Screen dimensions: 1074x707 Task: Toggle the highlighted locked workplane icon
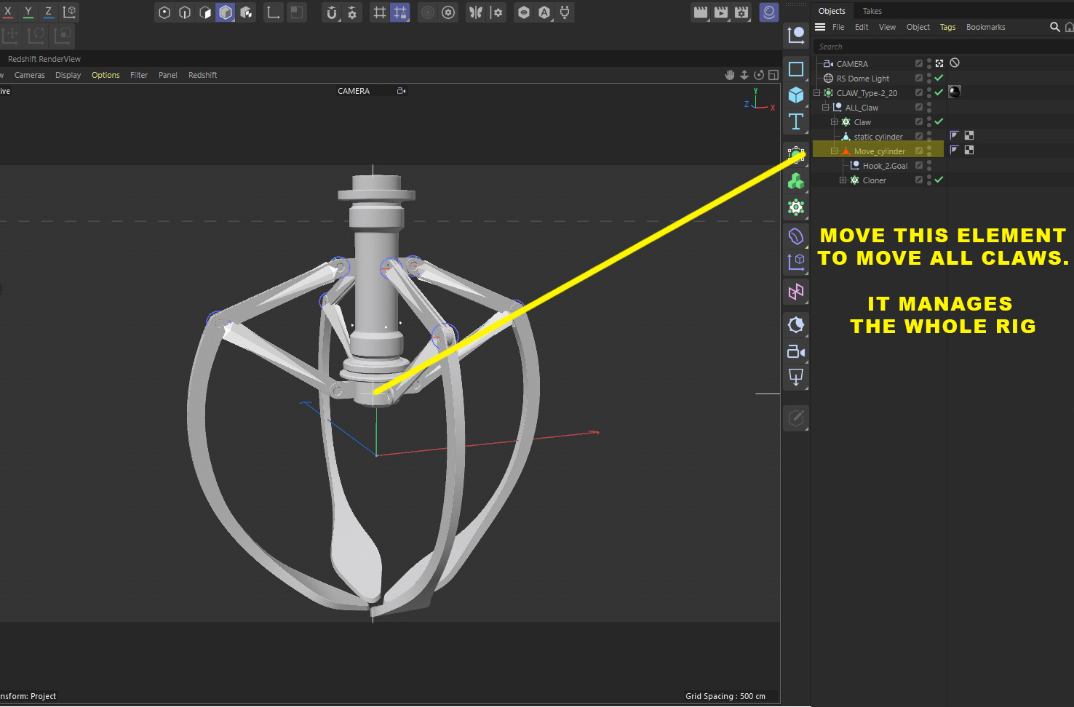tap(400, 12)
